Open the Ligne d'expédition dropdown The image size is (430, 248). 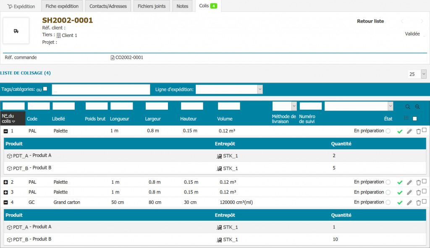tap(229, 89)
